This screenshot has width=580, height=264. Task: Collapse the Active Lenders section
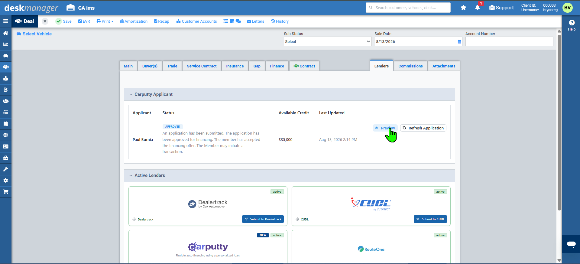pos(131,175)
